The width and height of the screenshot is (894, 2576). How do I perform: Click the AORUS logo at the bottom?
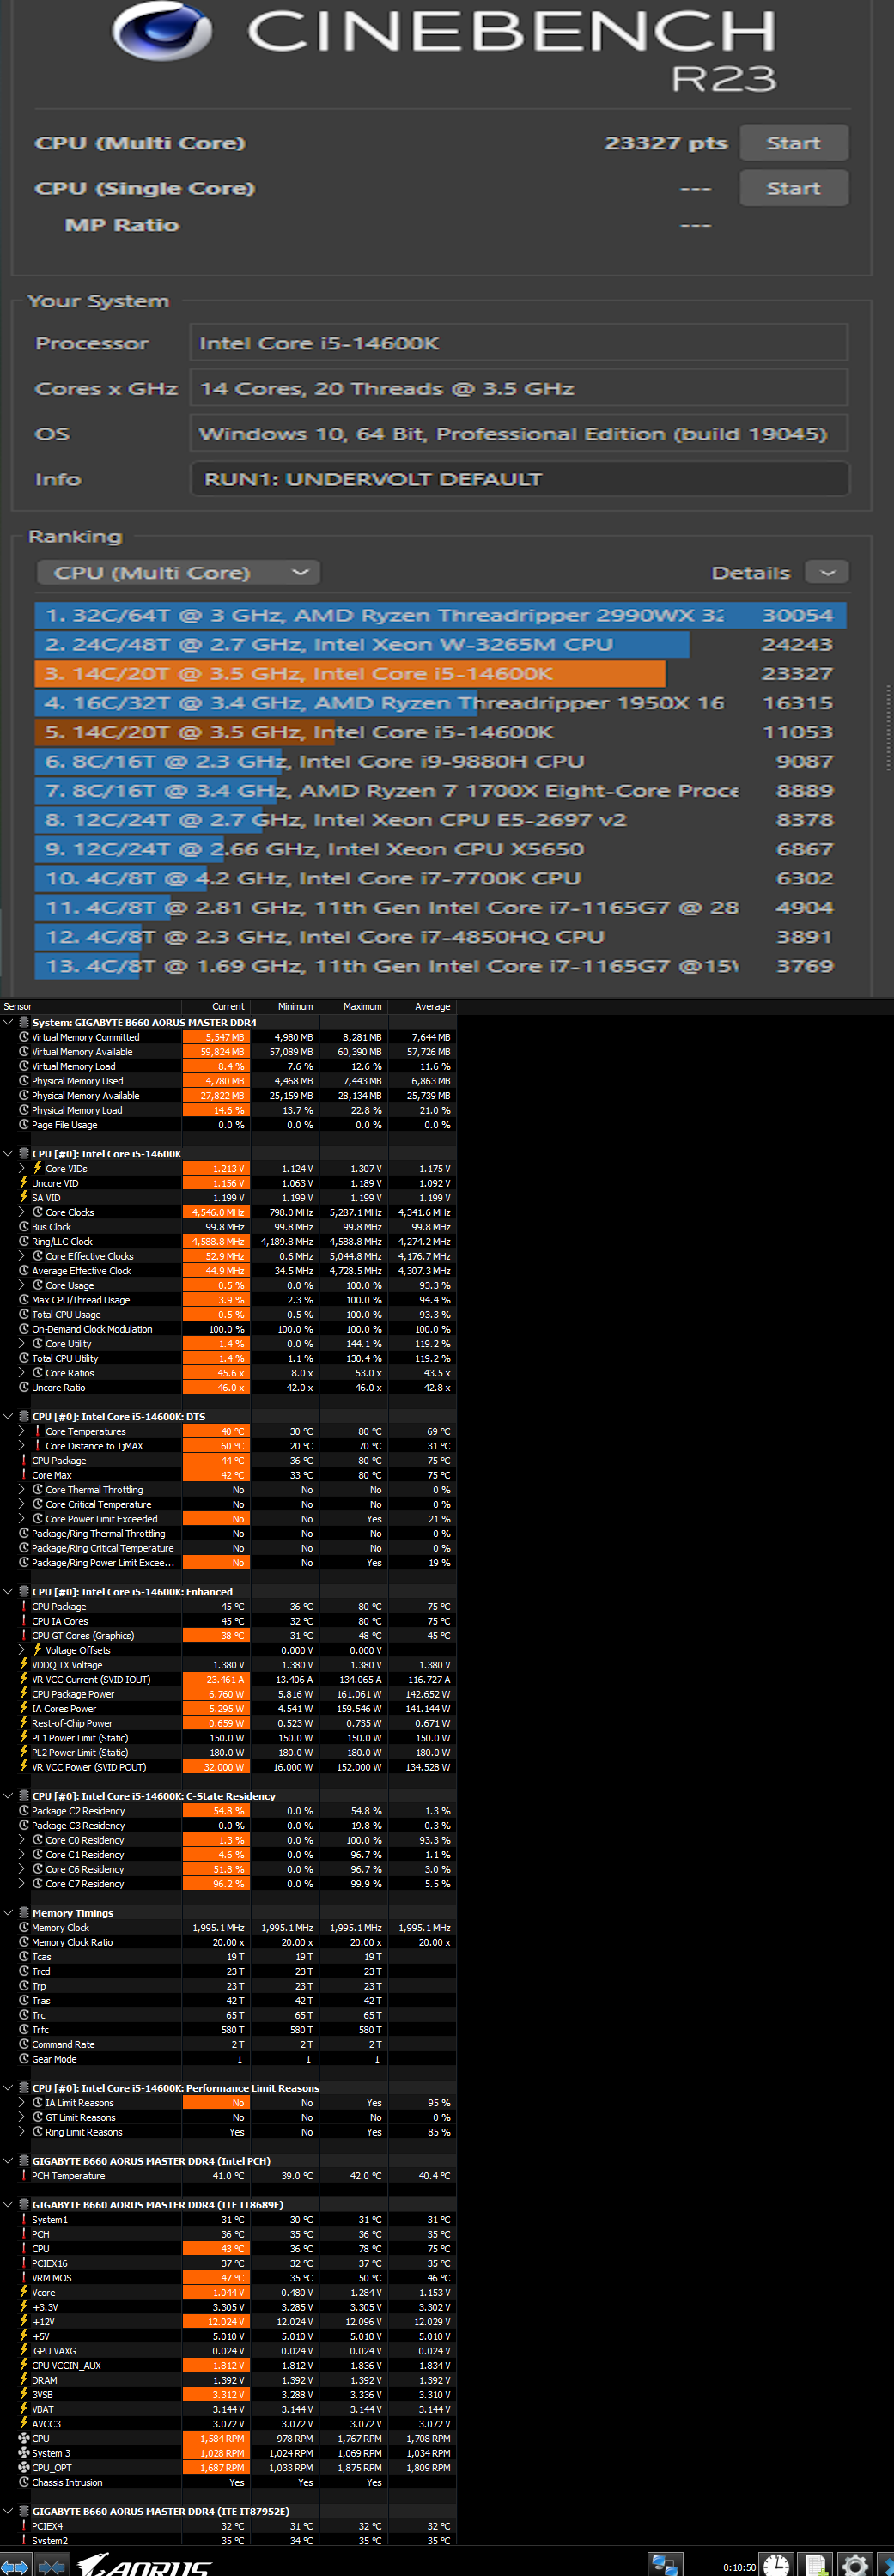[145, 2564]
